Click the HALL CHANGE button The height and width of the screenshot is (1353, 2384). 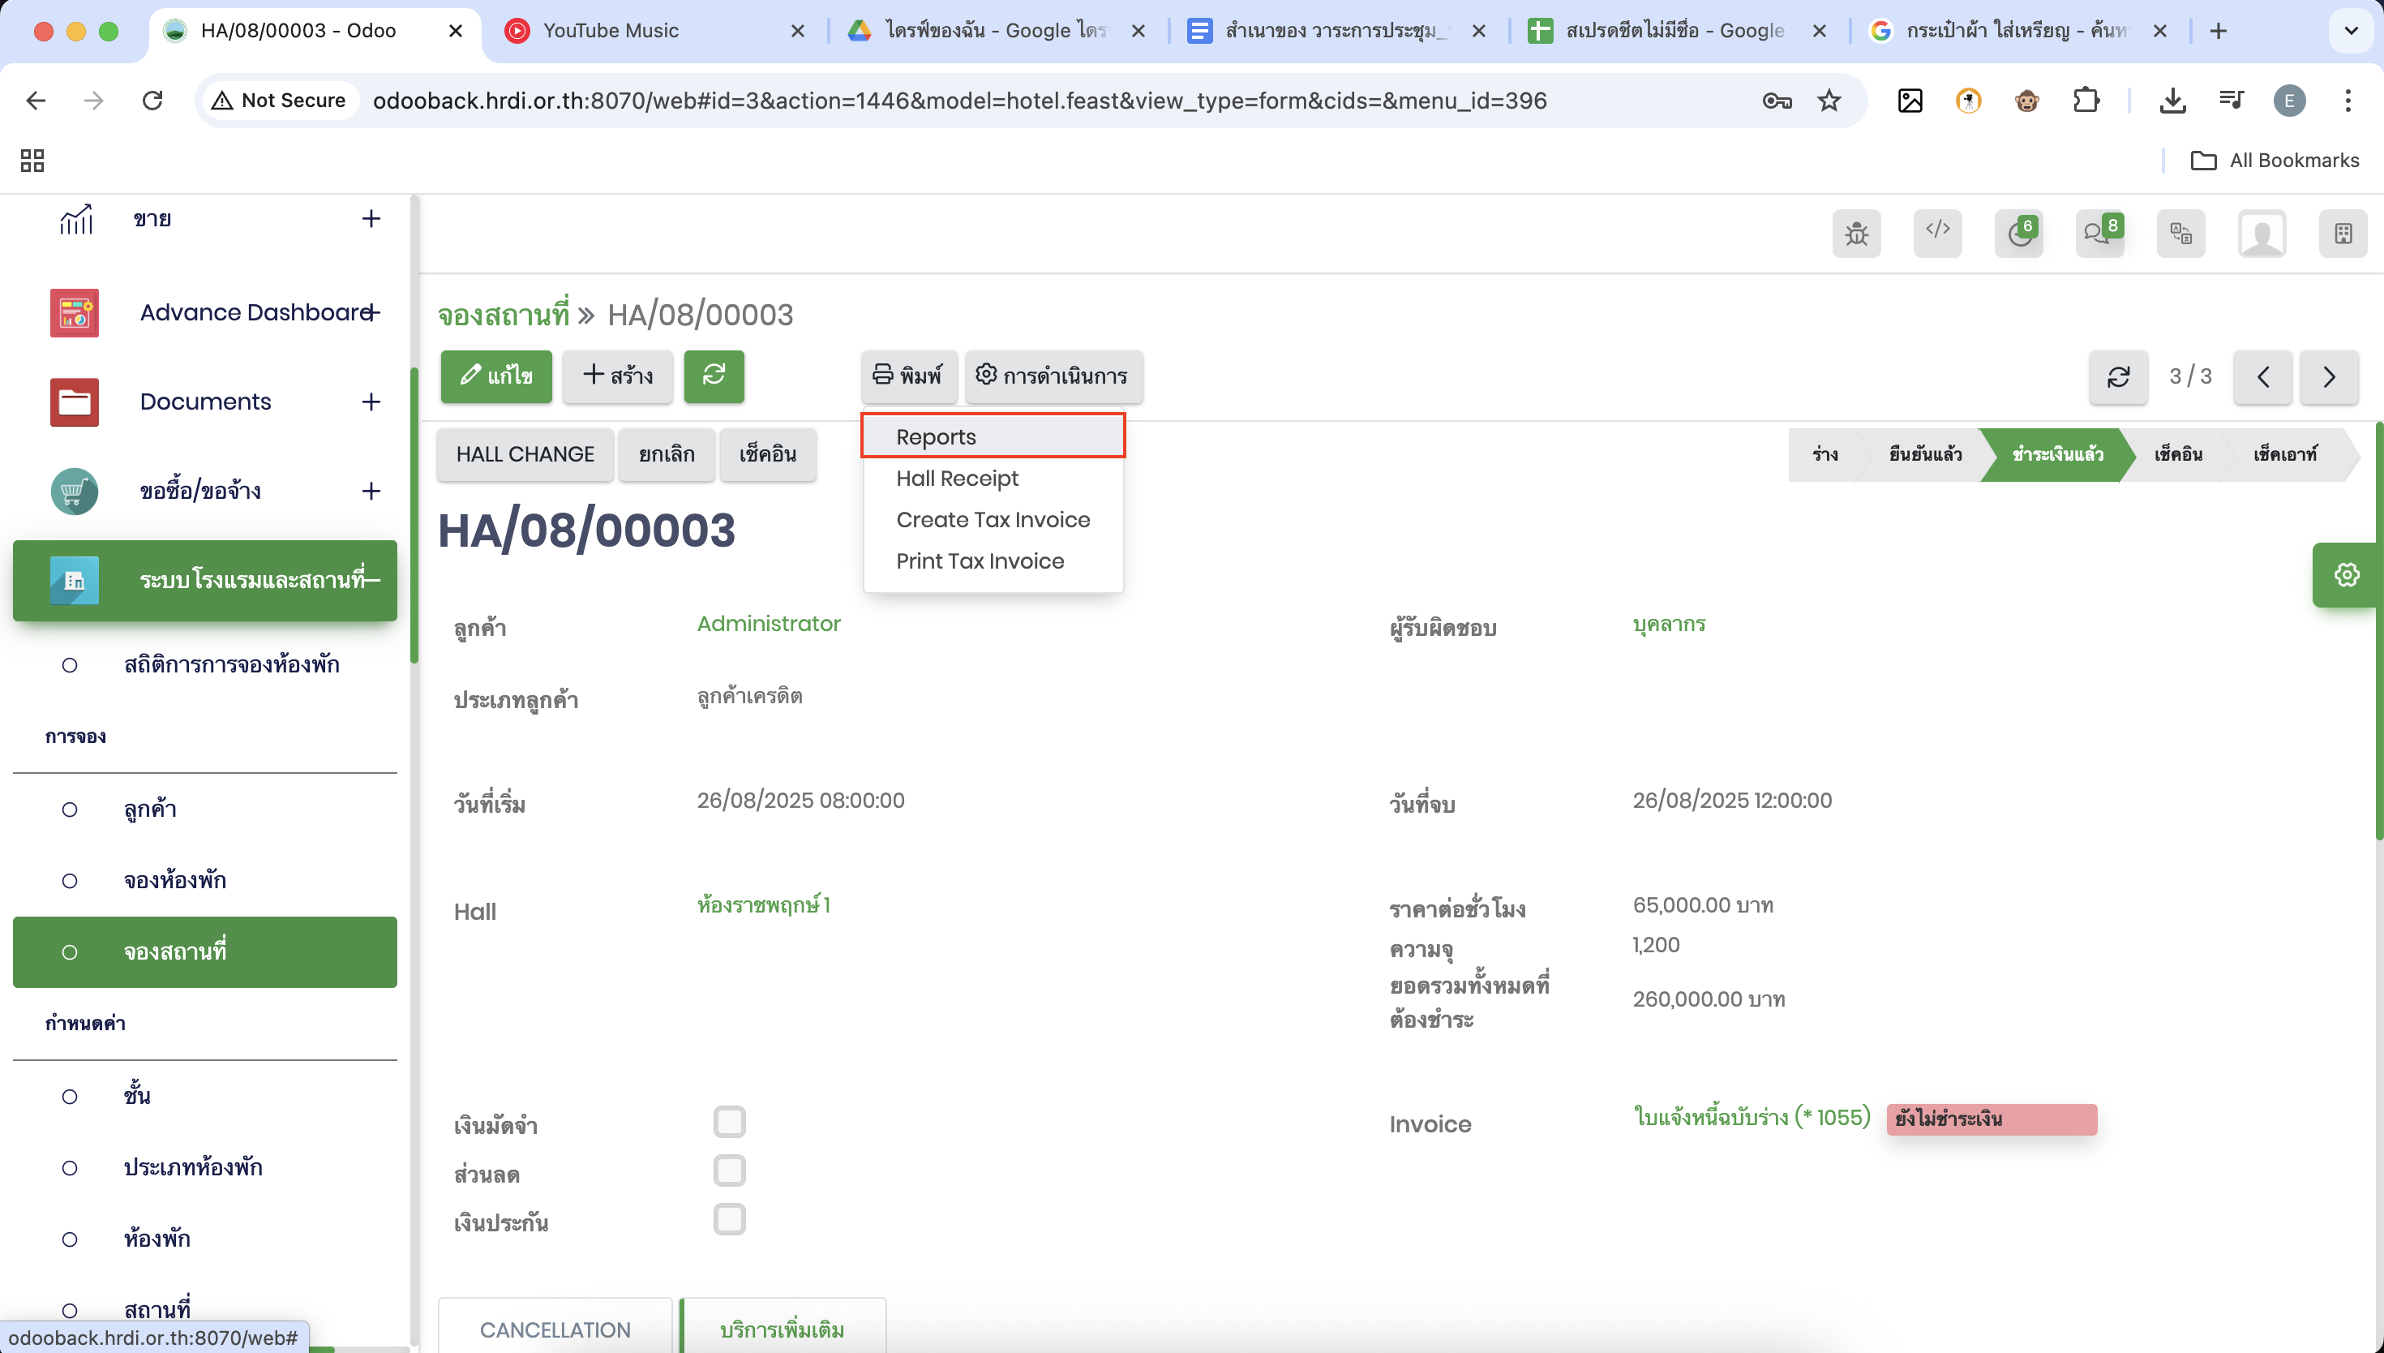coord(525,454)
